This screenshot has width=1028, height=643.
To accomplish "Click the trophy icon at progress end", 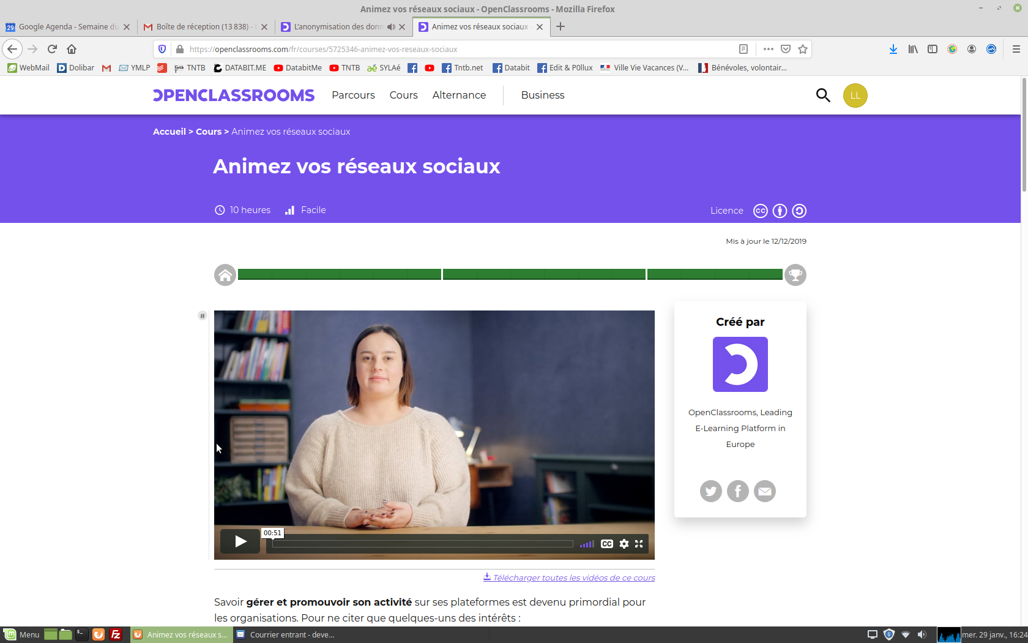I will click(x=795, y=275).
